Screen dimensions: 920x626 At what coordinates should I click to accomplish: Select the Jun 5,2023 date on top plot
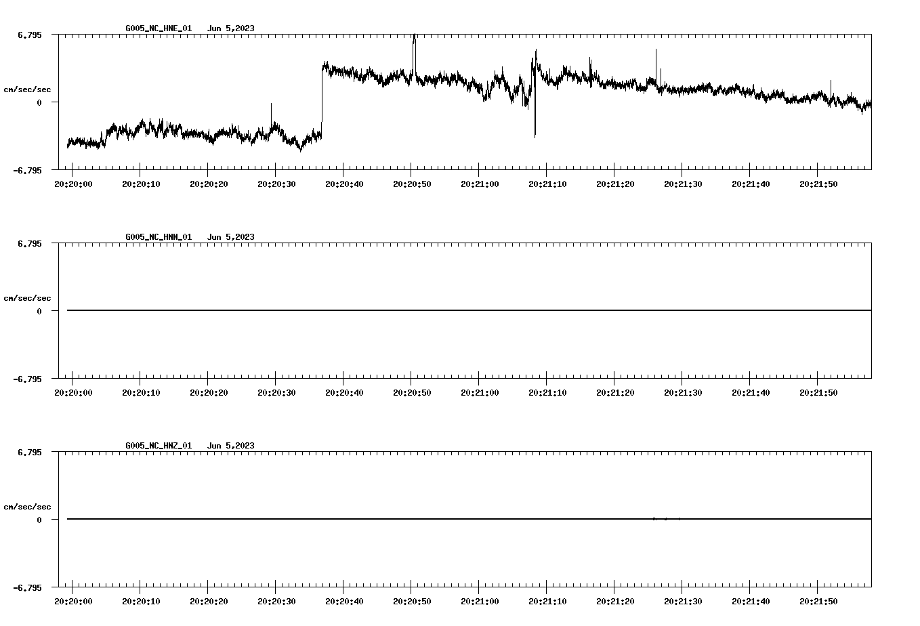[x=231, y=29]
